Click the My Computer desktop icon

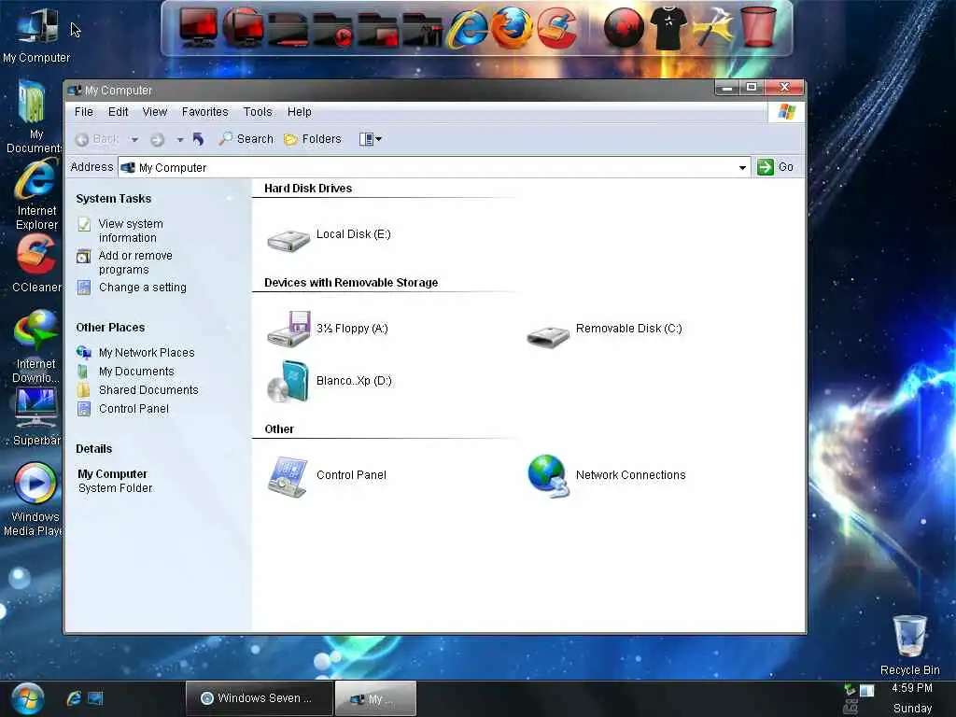pos(36,35)
